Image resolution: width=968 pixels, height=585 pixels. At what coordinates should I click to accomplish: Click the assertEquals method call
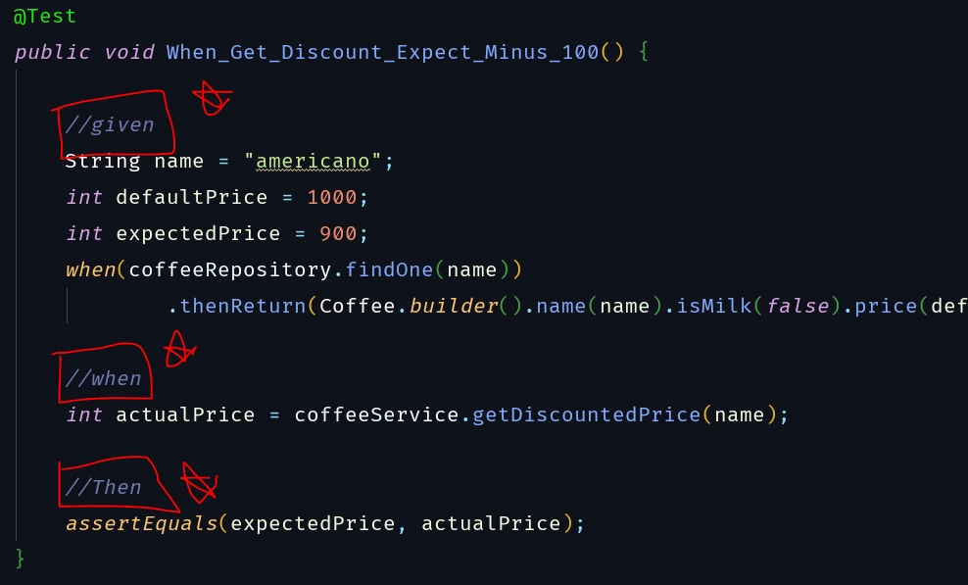pos(142,524)
